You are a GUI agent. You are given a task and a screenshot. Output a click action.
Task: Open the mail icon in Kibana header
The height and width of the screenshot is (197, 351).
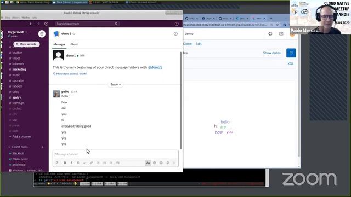click(281, 34)
